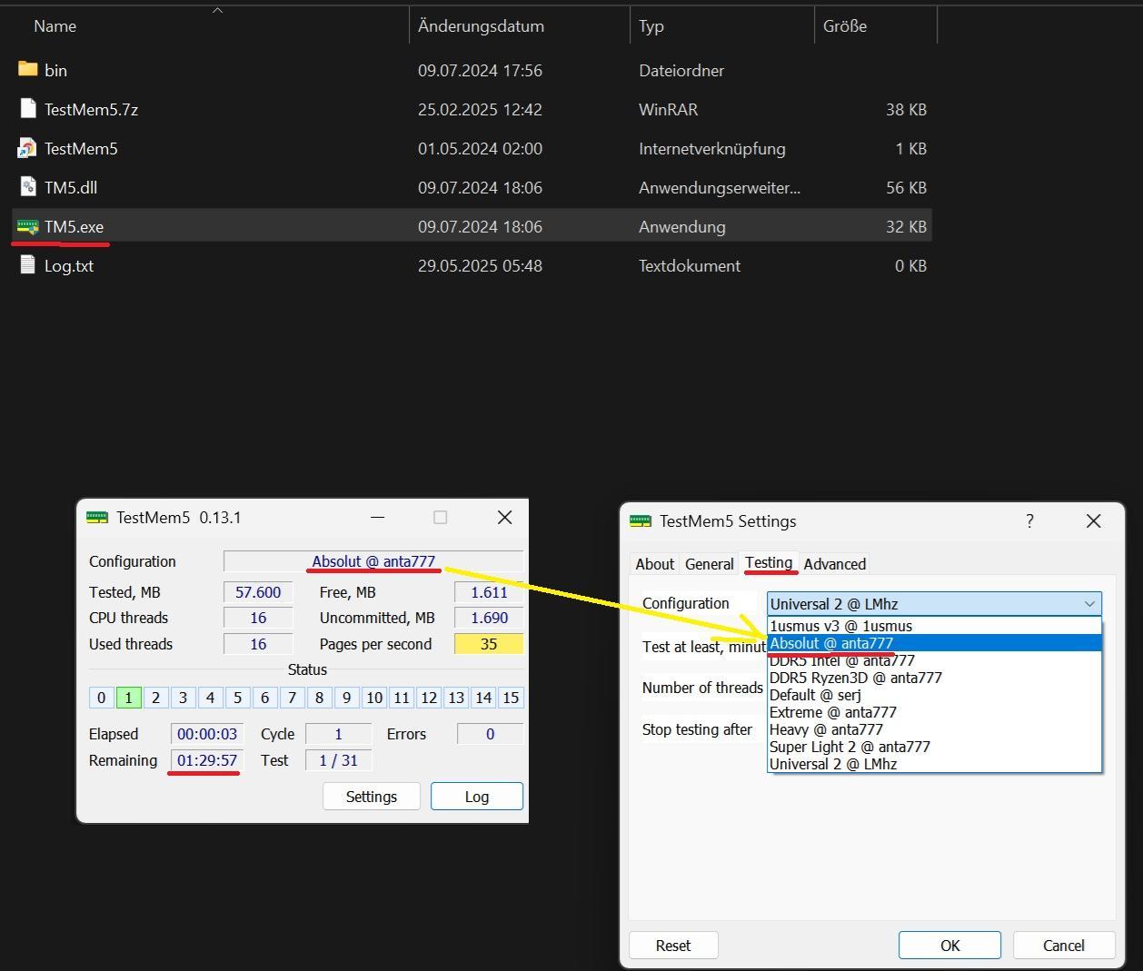Click the help question mark in Settings

[1029, 521]
